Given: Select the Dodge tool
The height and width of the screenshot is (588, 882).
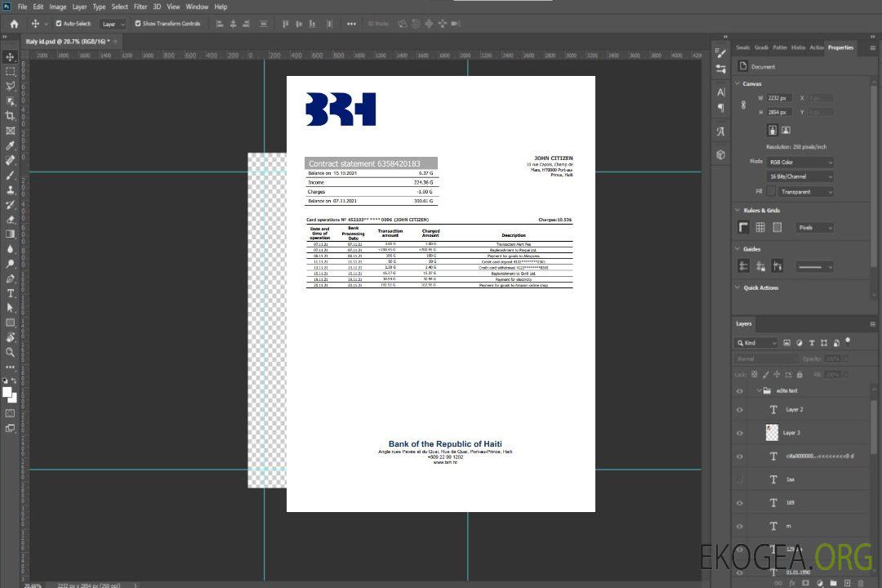Looking at the screenshot, I should pyautogui.click(x=10, y=263).
